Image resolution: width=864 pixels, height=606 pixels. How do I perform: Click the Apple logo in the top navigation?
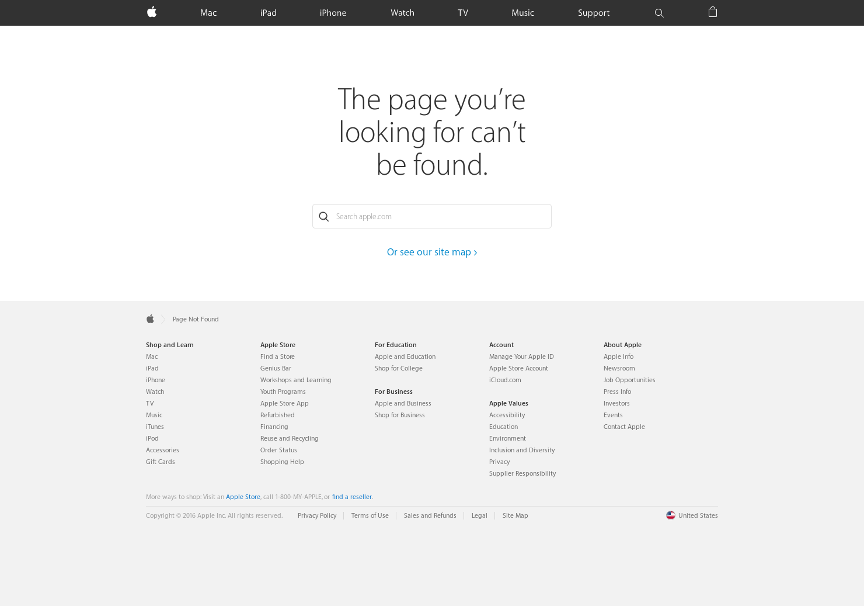tap(152, 12)
